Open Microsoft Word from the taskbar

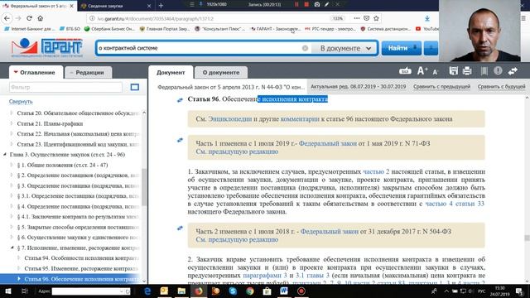pyautogui.click(x=283, y=291)
